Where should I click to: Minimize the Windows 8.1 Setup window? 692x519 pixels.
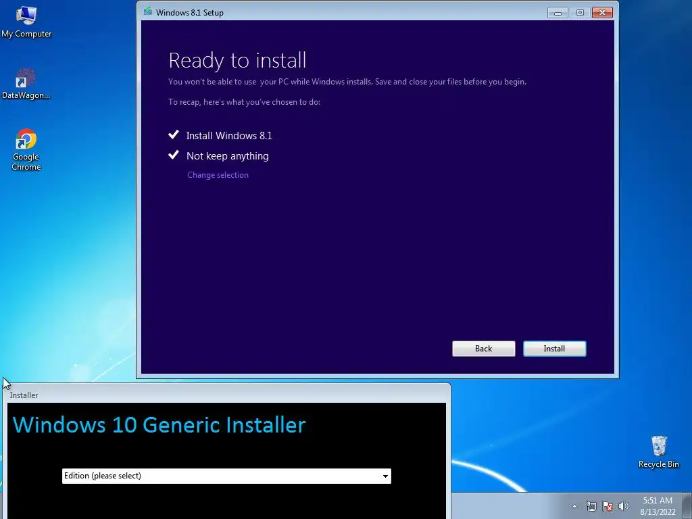558,13
